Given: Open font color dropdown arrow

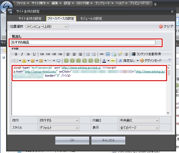Looking at the screenshot, I should click(109, 61).
